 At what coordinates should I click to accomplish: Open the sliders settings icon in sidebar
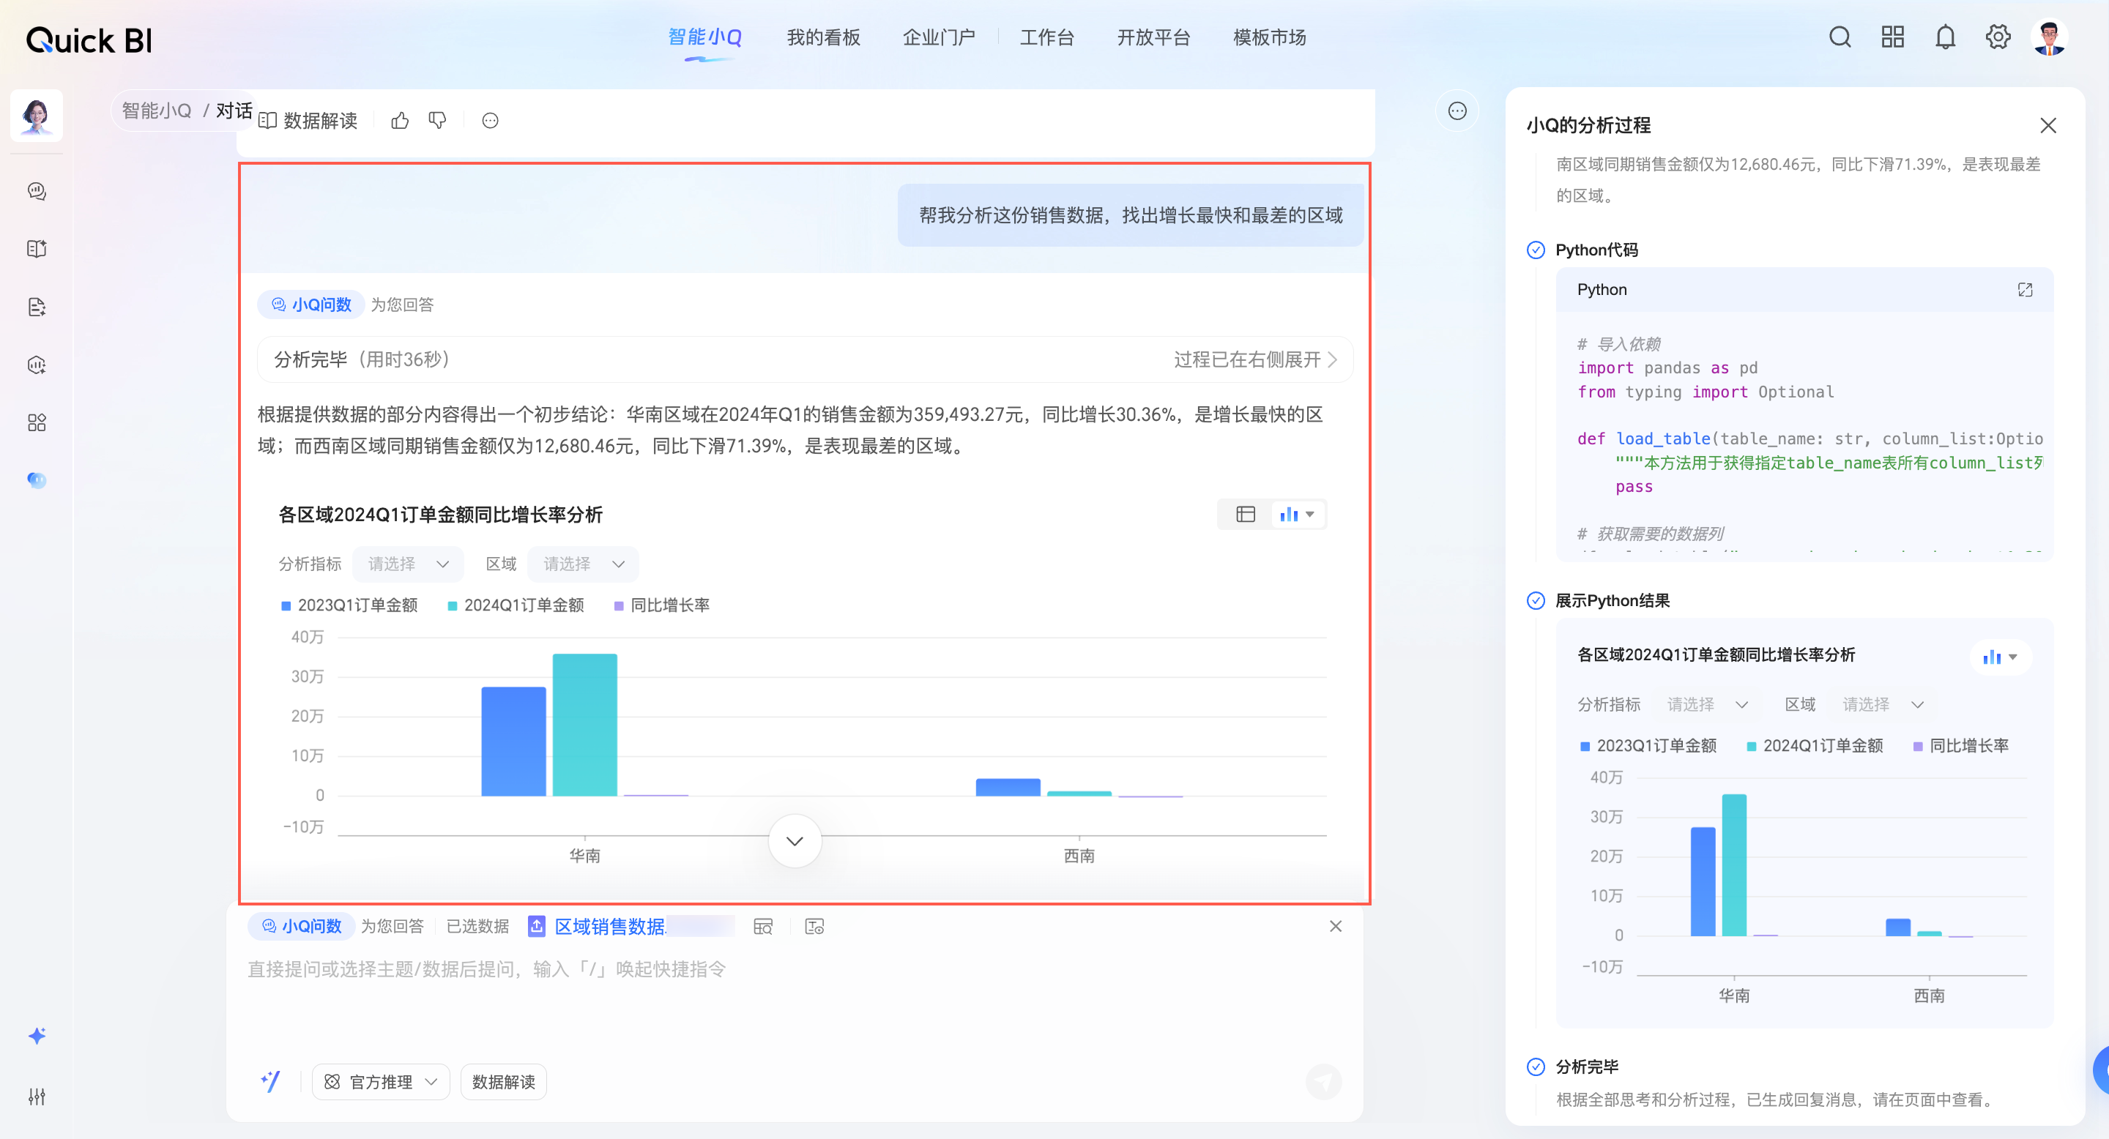tap(37, 1097)
